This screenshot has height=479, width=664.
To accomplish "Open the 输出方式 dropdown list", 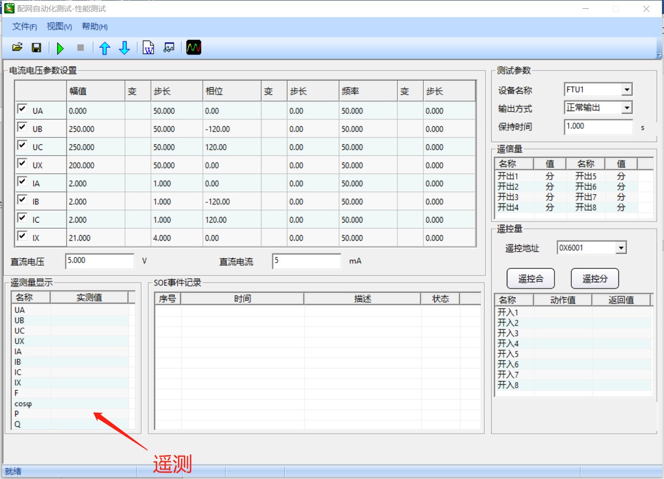I will (627, 108).
